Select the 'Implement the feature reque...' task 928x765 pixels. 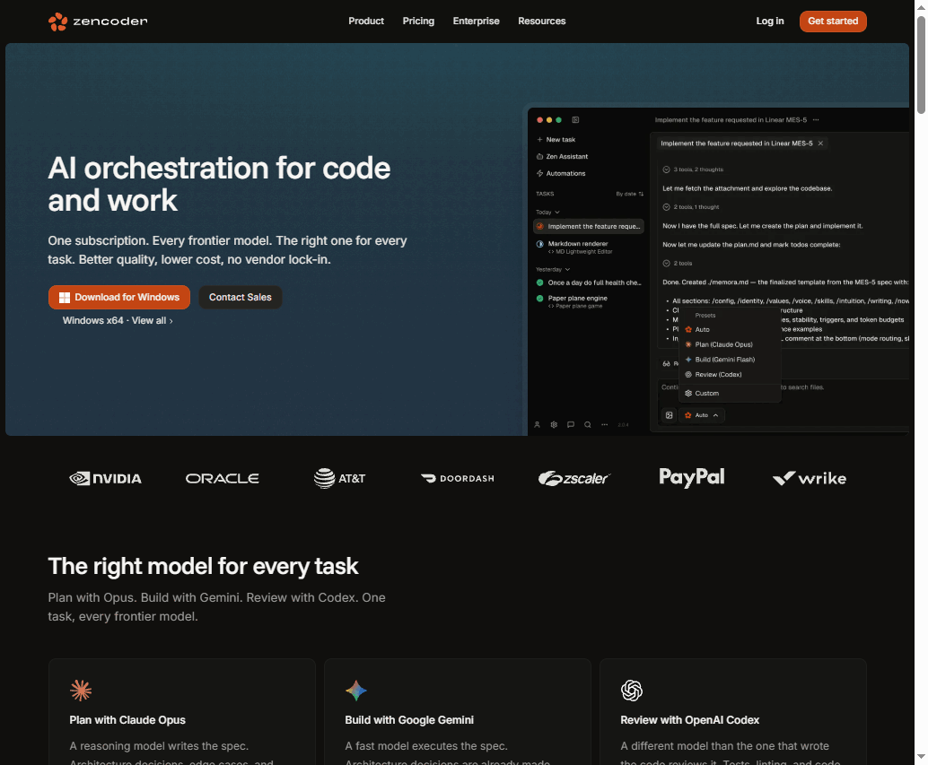click(588, 226)
